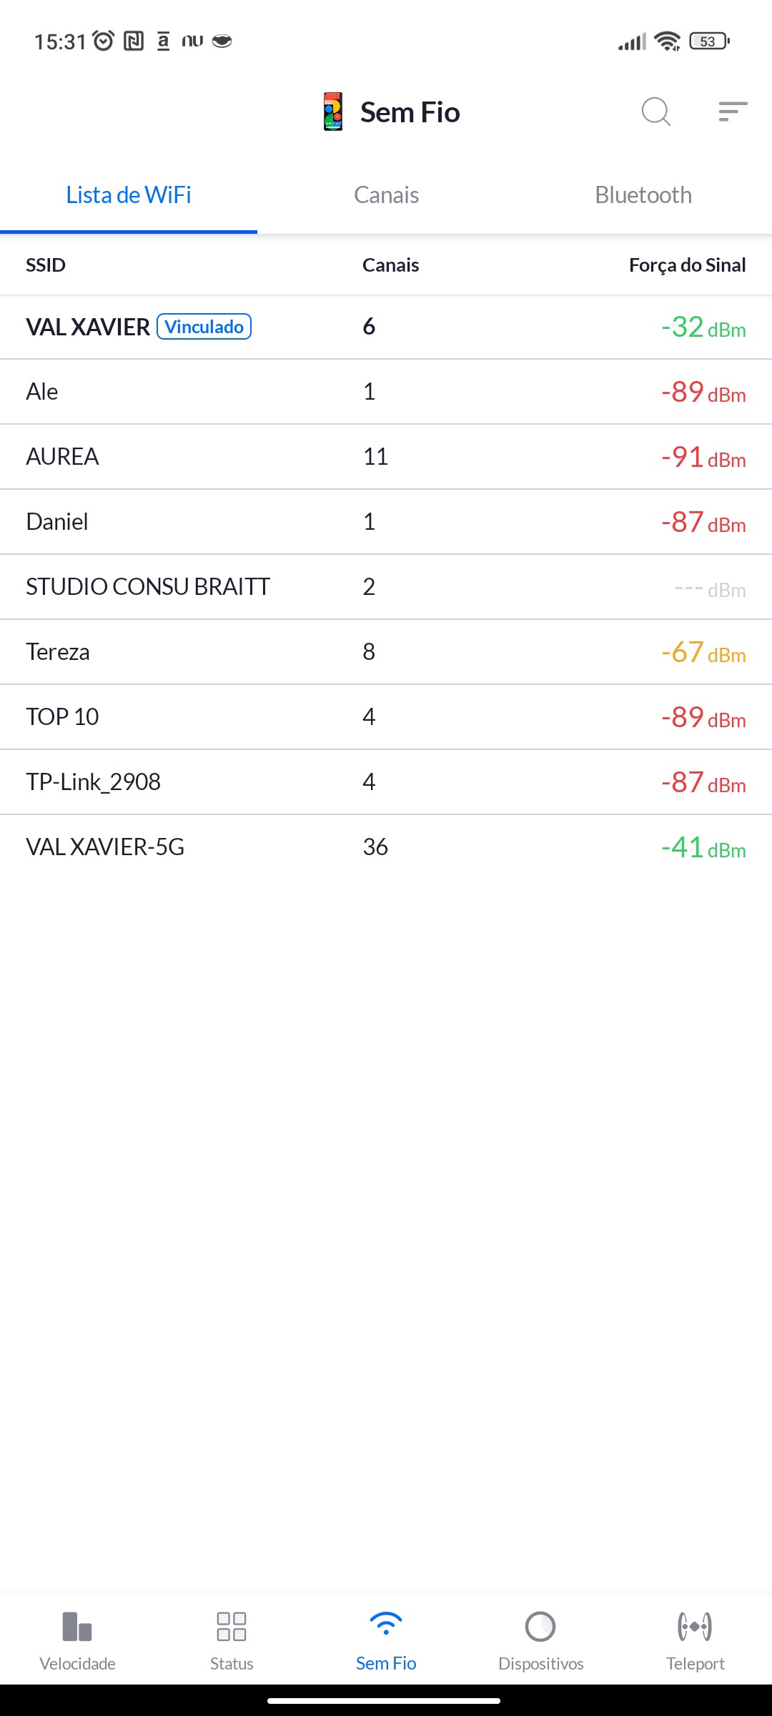Open Velocidade speed icon in bottom bar

coord(77,1626)
